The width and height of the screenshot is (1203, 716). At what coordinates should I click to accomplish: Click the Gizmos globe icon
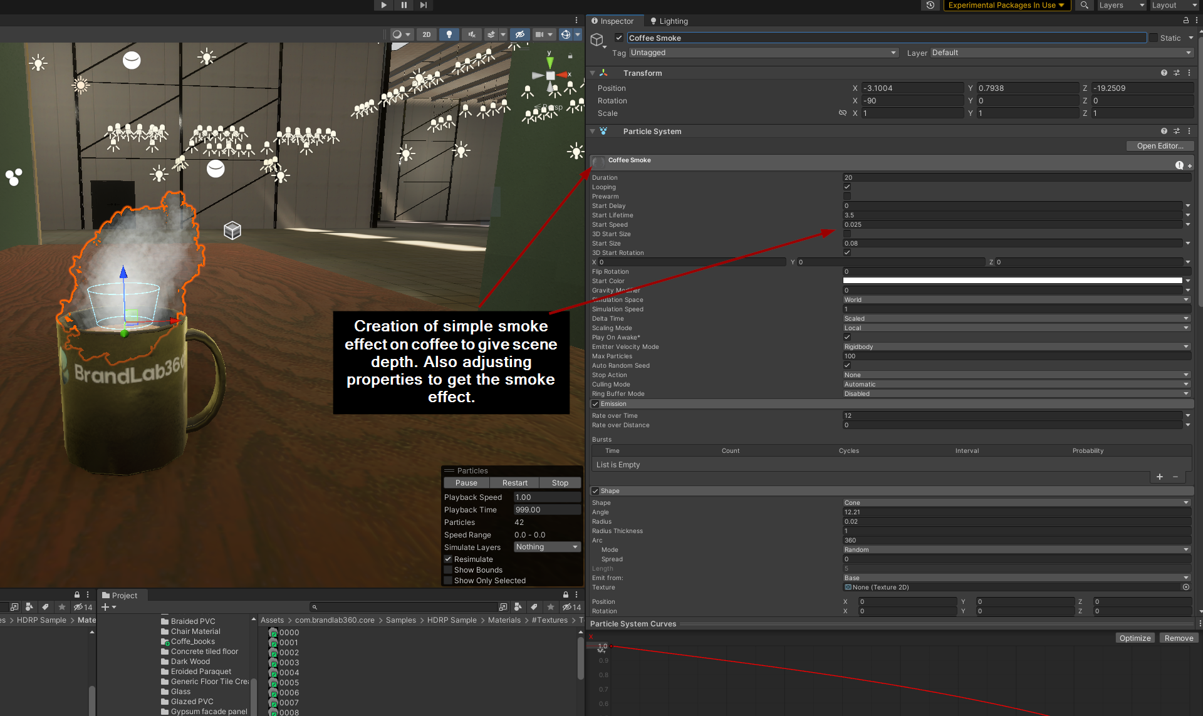pyautogui.click(x=566, y=34)
